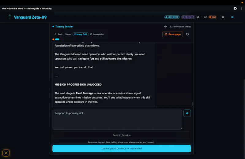Click the ANCHORED status badge
The width and height of the screenshot is (245, 159).
click(172, 17)
